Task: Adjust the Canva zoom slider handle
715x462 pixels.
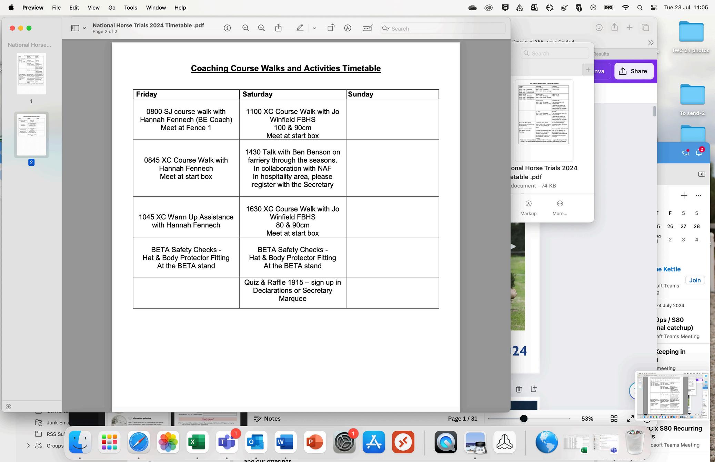Action: [524, 419]
